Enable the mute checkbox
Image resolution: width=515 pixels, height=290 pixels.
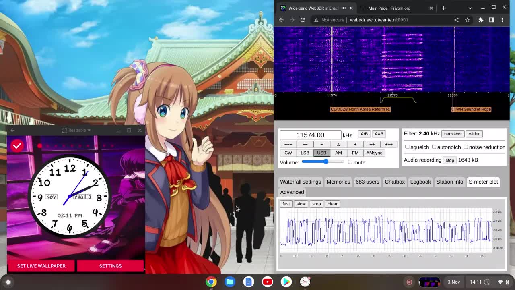click(x=350, y=162)
